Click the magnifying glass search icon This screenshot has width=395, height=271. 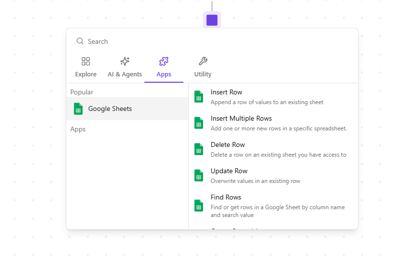tap(80, 41)
